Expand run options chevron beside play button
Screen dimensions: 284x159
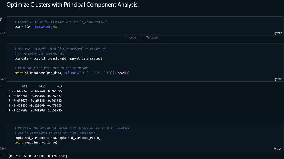coord(5,19)
